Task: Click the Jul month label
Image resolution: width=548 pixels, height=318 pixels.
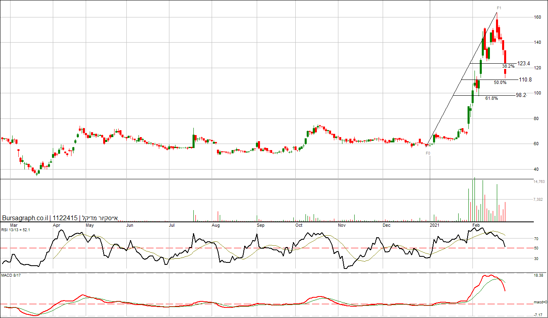Action: pyautogui.click(x=172, y=225)
